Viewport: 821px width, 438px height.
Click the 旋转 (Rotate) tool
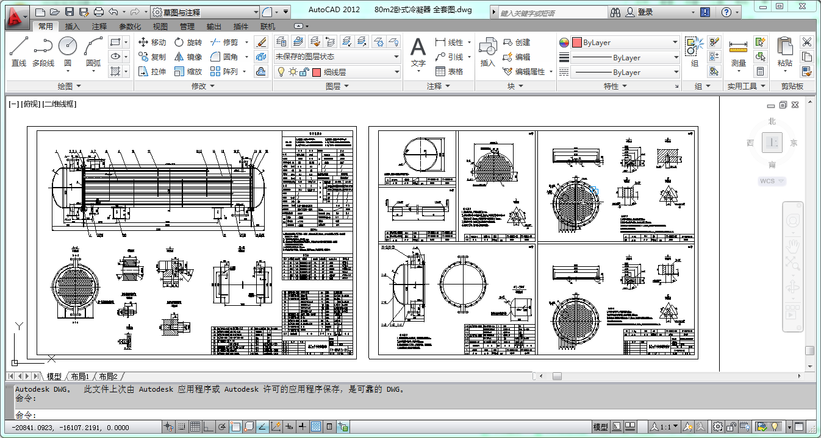click(188, 42)
